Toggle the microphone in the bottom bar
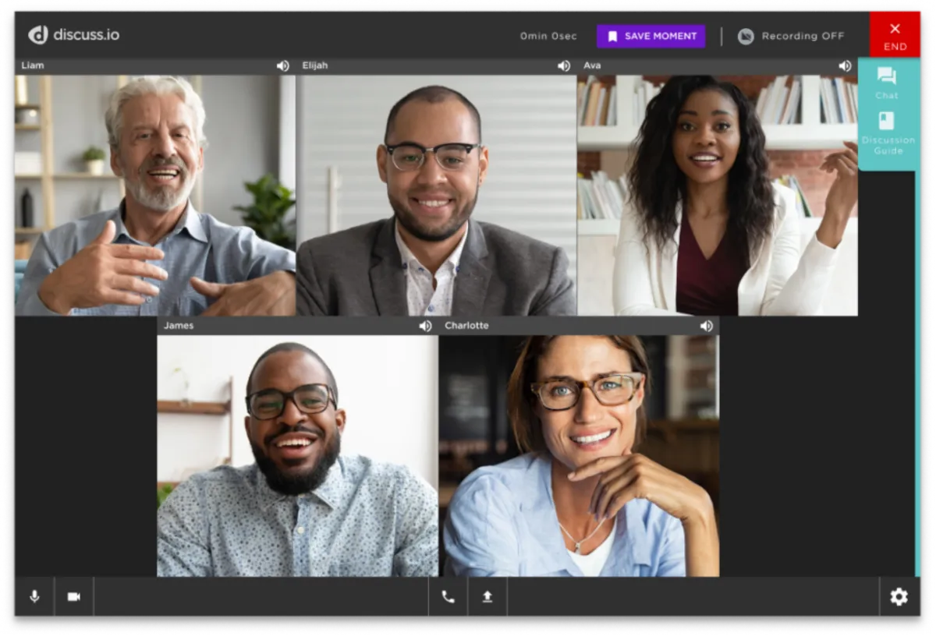Viewport: 936px width, 636px height. (34, 596)
